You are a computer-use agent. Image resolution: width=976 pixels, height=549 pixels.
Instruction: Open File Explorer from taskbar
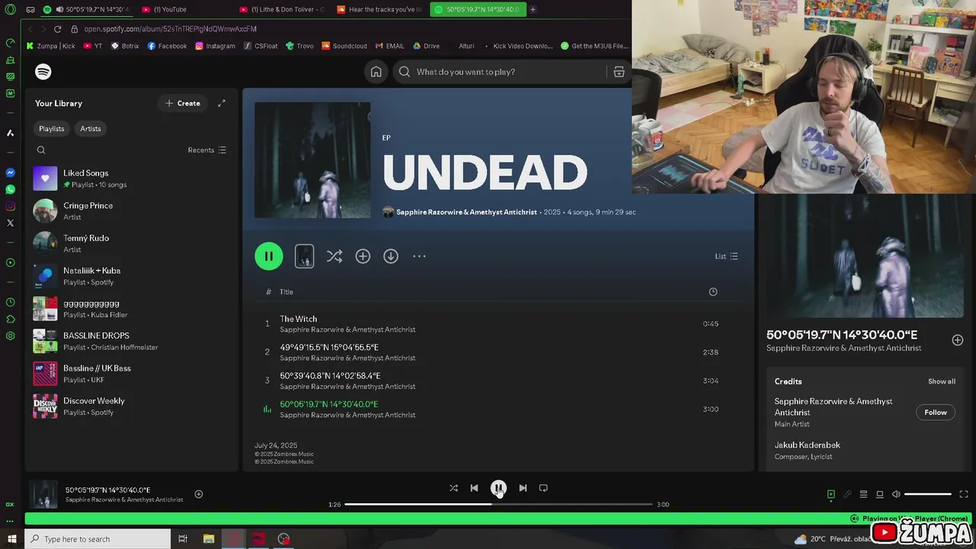click(x=208, y=539)
